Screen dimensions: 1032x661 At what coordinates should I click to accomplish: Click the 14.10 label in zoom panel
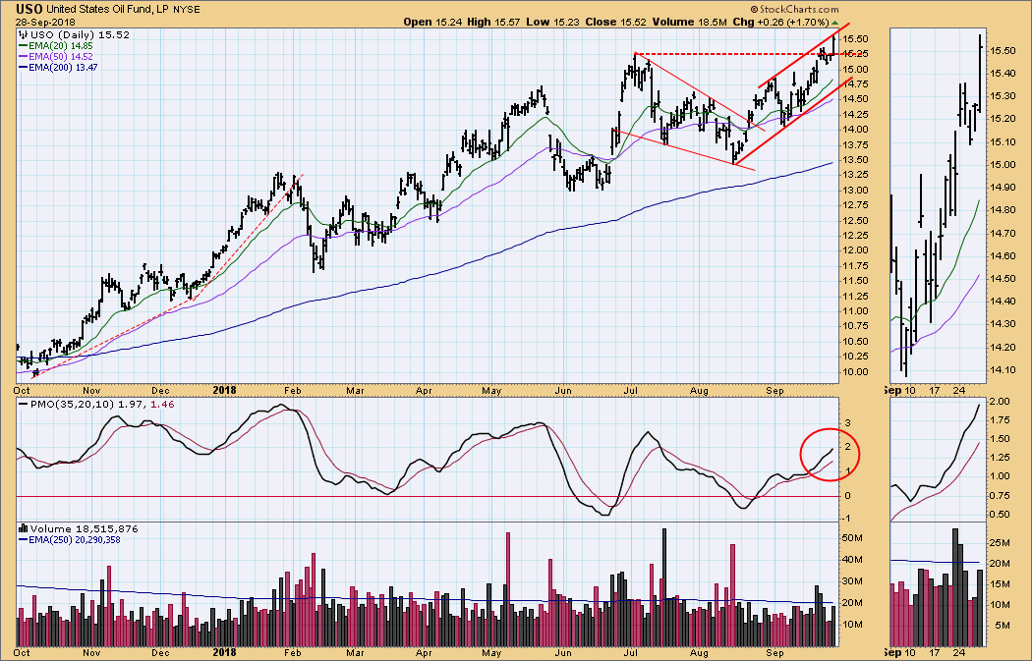[x=1003, y=369]
